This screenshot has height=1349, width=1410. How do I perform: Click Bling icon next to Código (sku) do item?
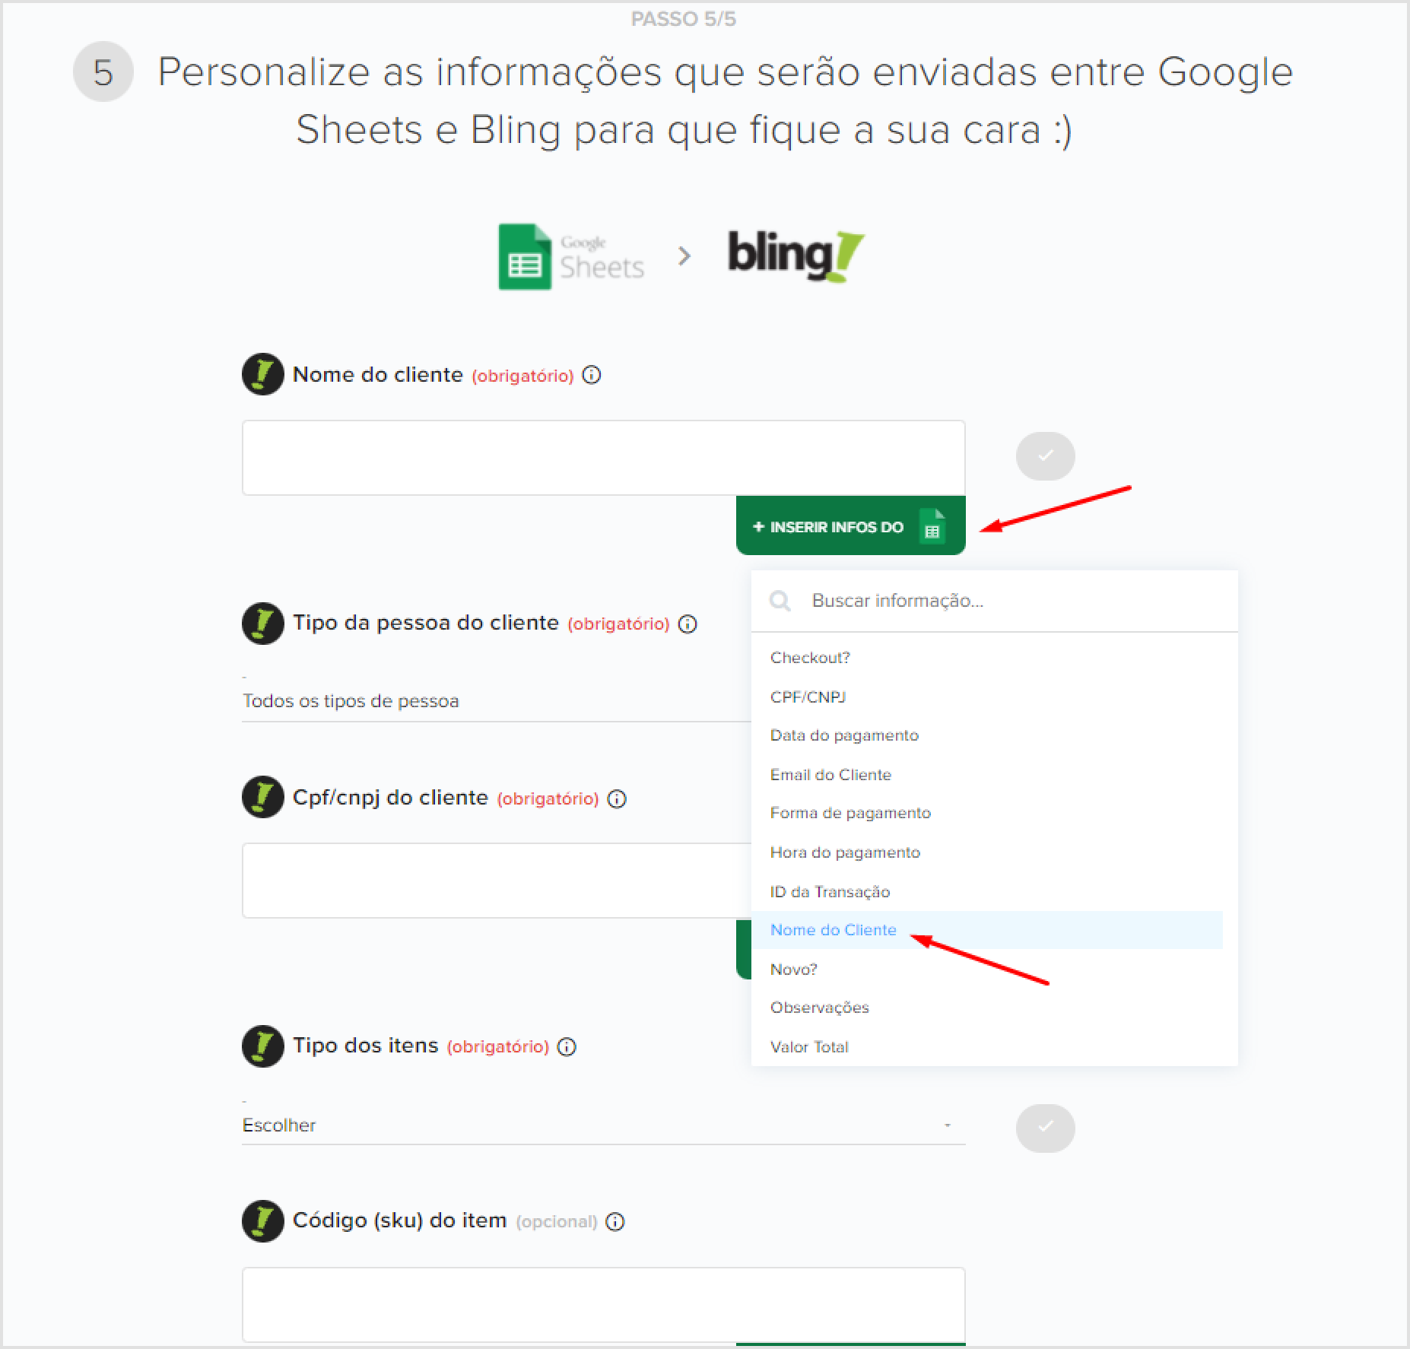point(263,1221)
